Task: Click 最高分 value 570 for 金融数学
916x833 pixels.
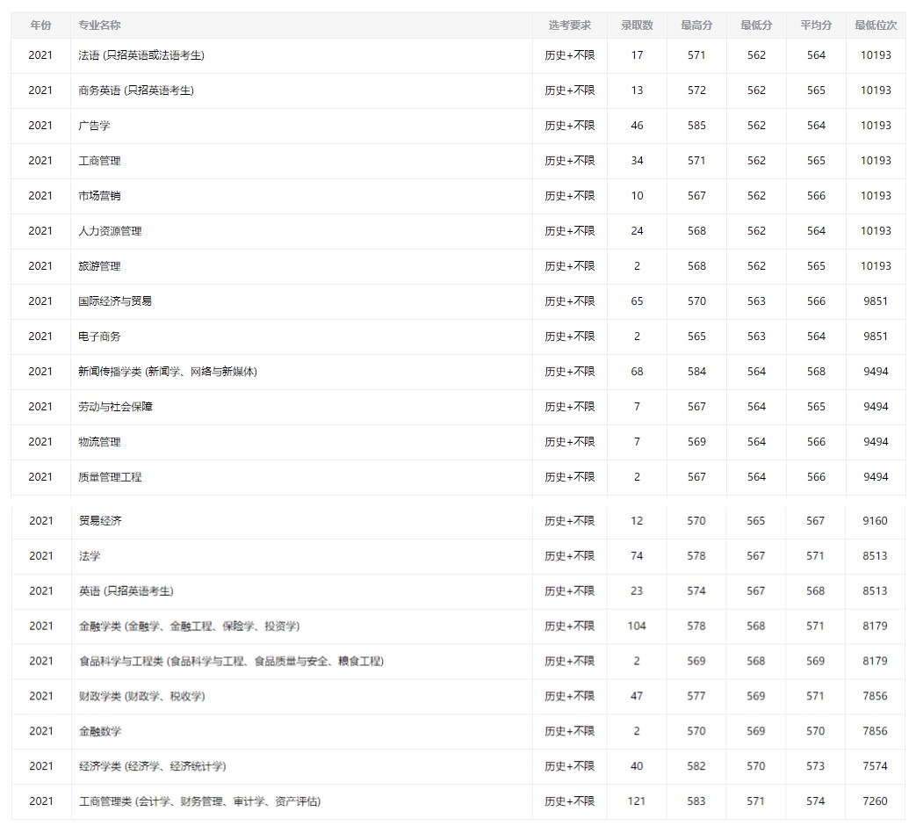Action: tap(696, 731)
